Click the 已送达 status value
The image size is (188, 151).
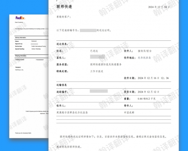[94, 51]
